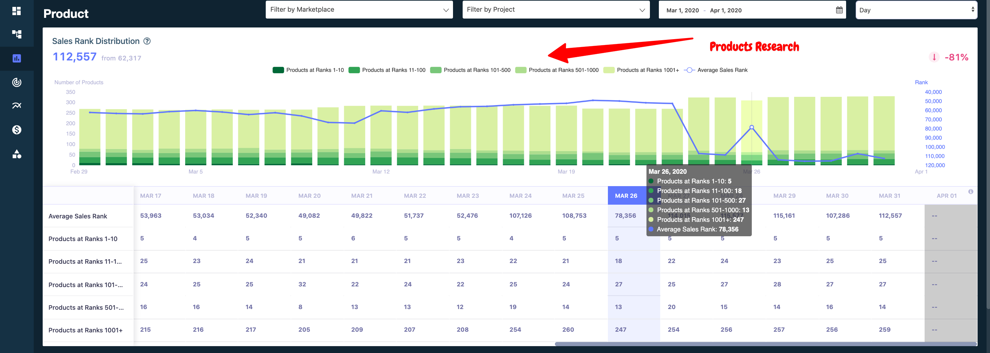
Task: Open the dashboard grid icon in sidebar
Action: tap(17, 11)
